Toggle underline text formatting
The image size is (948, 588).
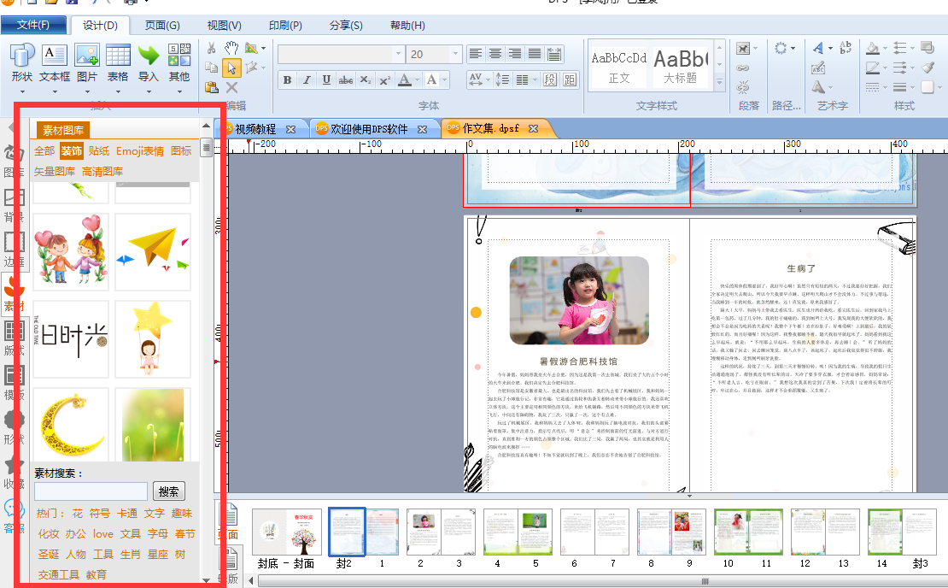pos(326,79)
